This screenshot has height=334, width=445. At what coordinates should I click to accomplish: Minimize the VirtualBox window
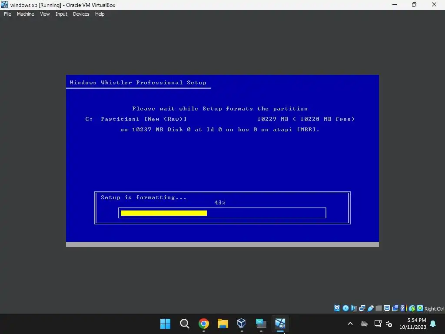395,4
